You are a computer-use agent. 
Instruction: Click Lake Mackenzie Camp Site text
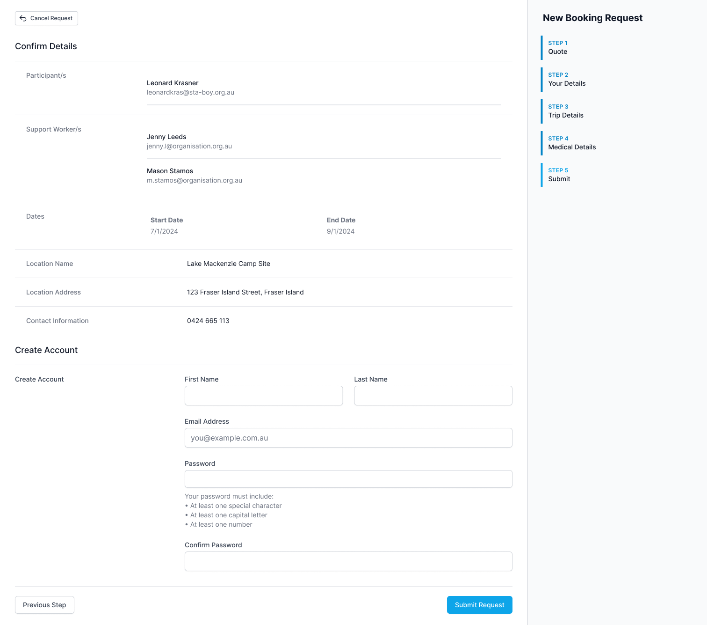click(x=229, y=264)
